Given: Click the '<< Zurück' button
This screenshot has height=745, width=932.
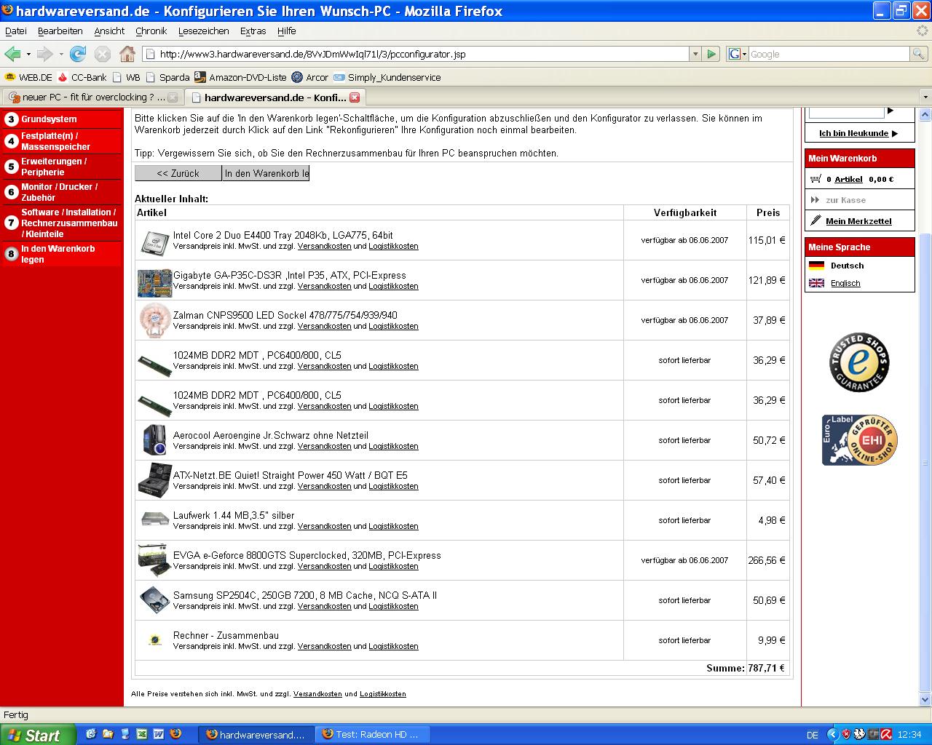Looking at the screenshot, I should point(178,173).
